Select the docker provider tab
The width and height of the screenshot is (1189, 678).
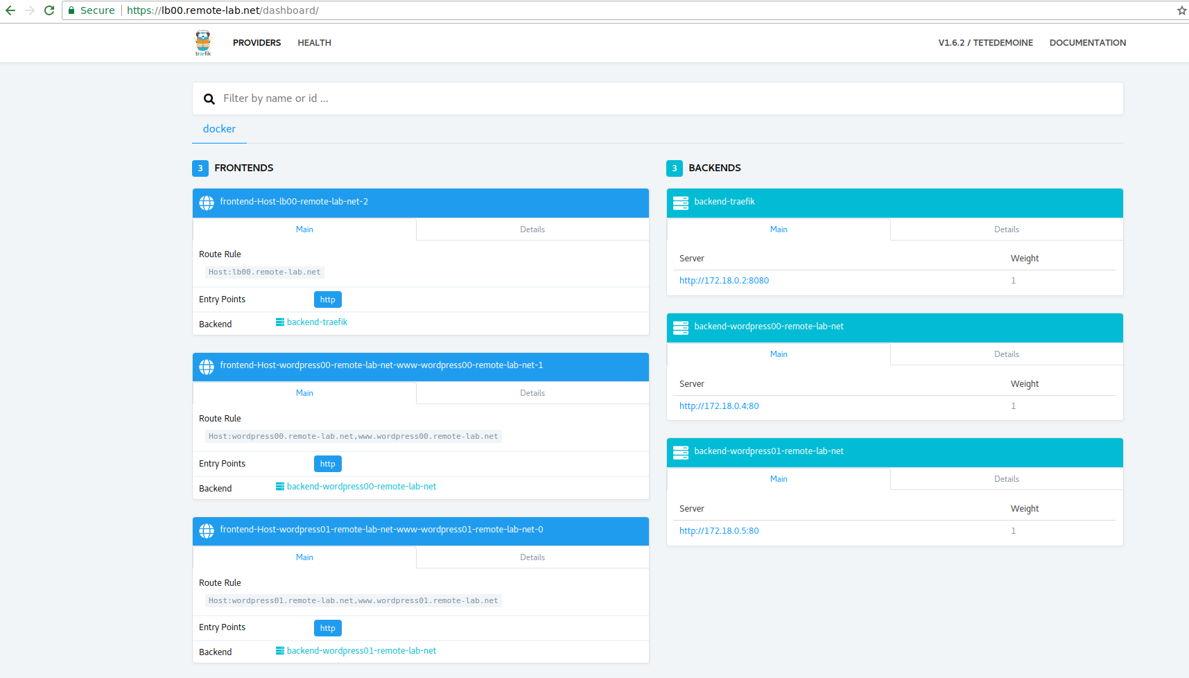tap(219, 129)
